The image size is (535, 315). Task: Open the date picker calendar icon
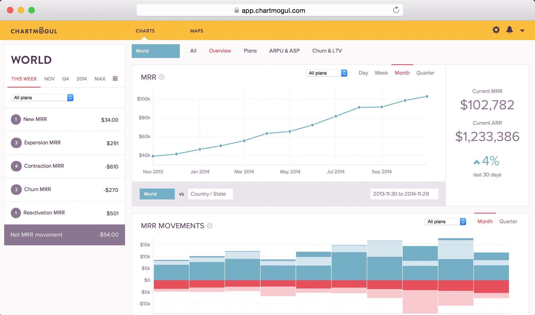click(115, 78)
